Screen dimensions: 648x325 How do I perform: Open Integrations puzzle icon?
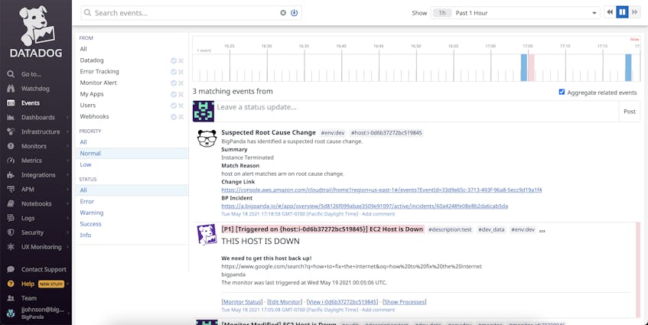coord(11,175)
